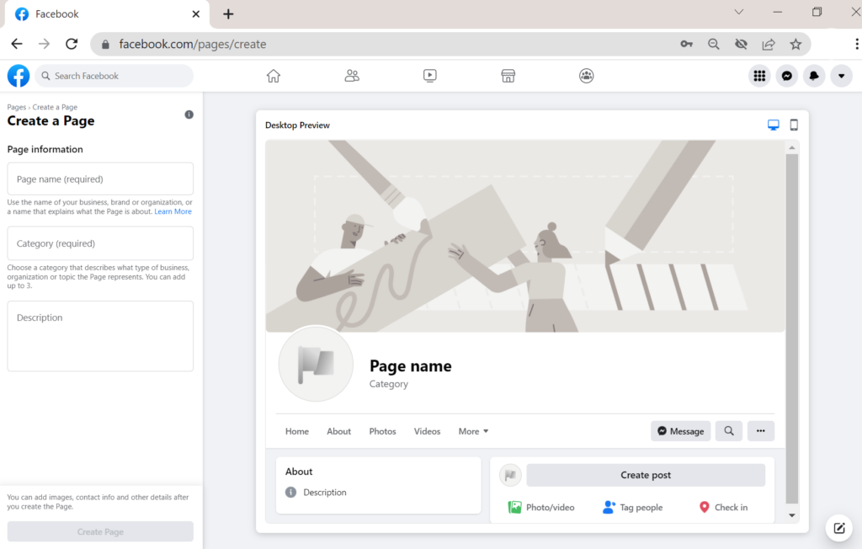Open the Home feed icon

pyautogui.click(x=274, y=76)
